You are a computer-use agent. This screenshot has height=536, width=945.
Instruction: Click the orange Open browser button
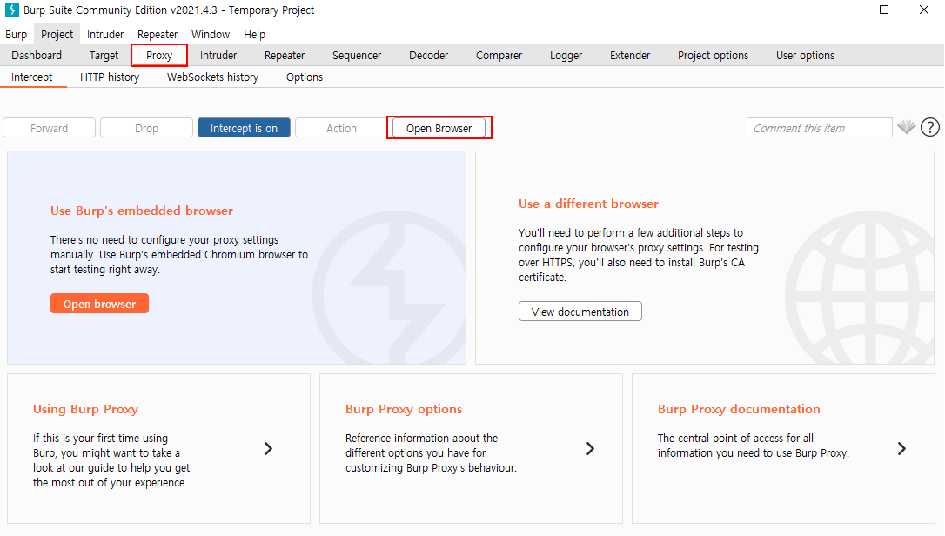tap(99, 304)
